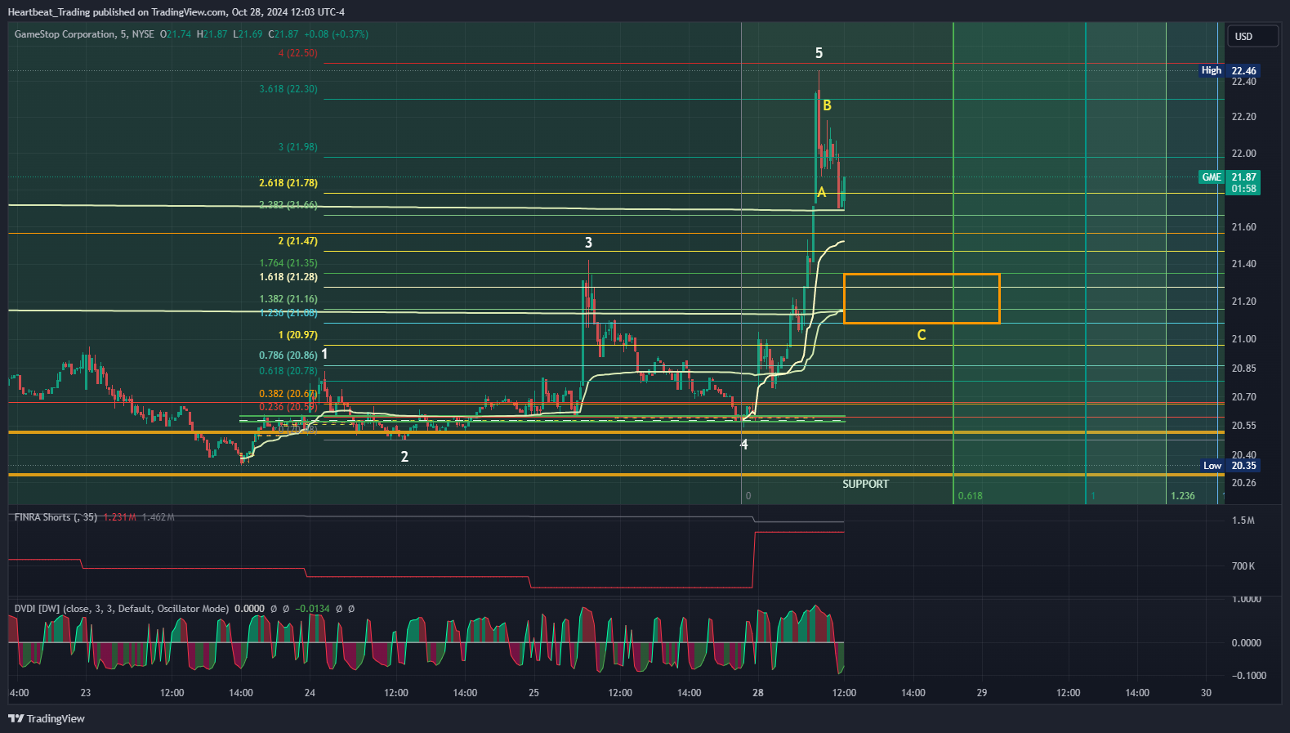Click date 28 on the time axis

tap(758, 693)
